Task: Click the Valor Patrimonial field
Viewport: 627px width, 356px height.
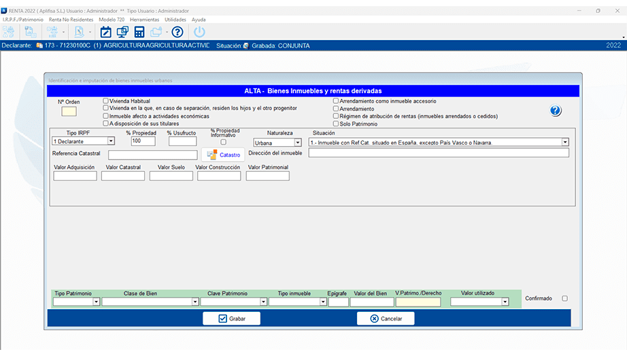Action: [267, 176]
